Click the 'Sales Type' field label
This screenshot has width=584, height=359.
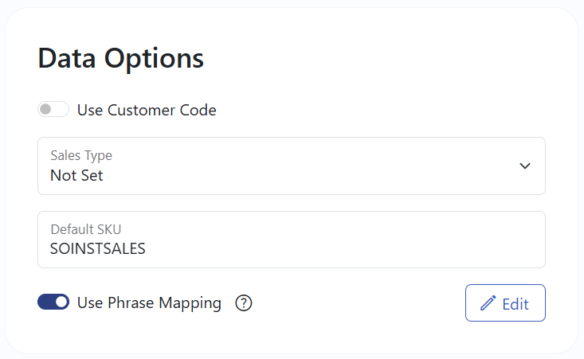(x=81, y=155)
